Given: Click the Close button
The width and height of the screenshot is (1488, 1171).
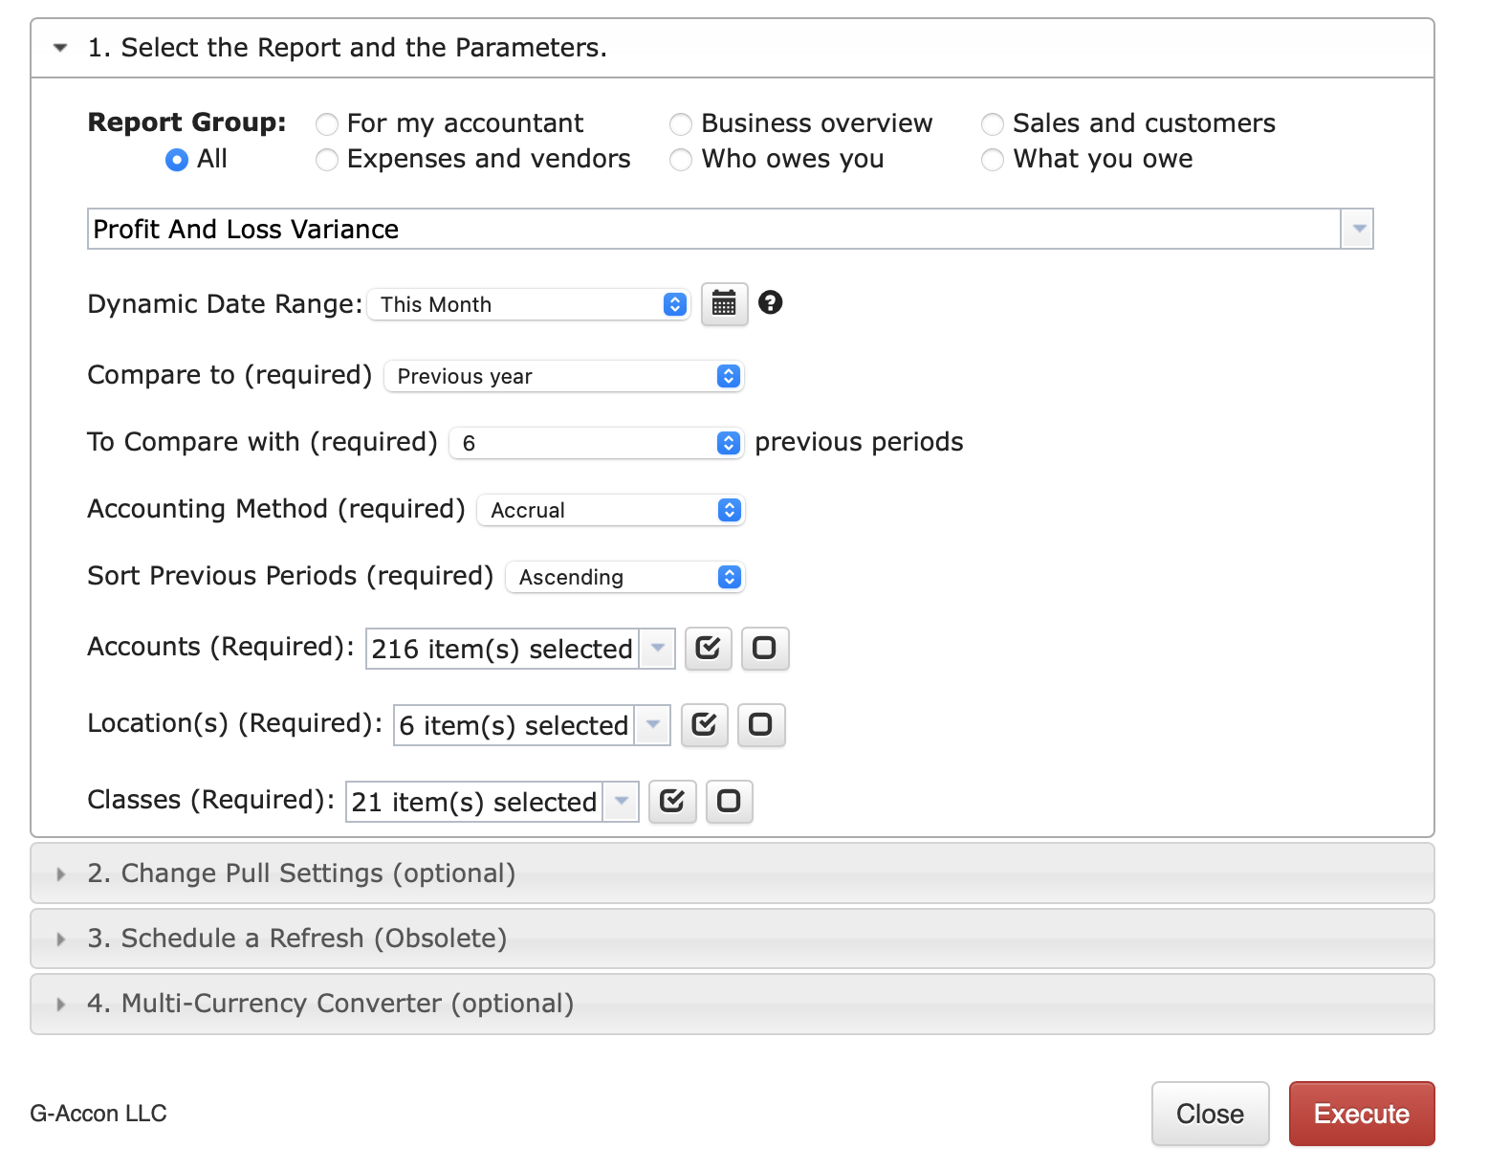Looking at the screenshot, I should (1210, 1114).
